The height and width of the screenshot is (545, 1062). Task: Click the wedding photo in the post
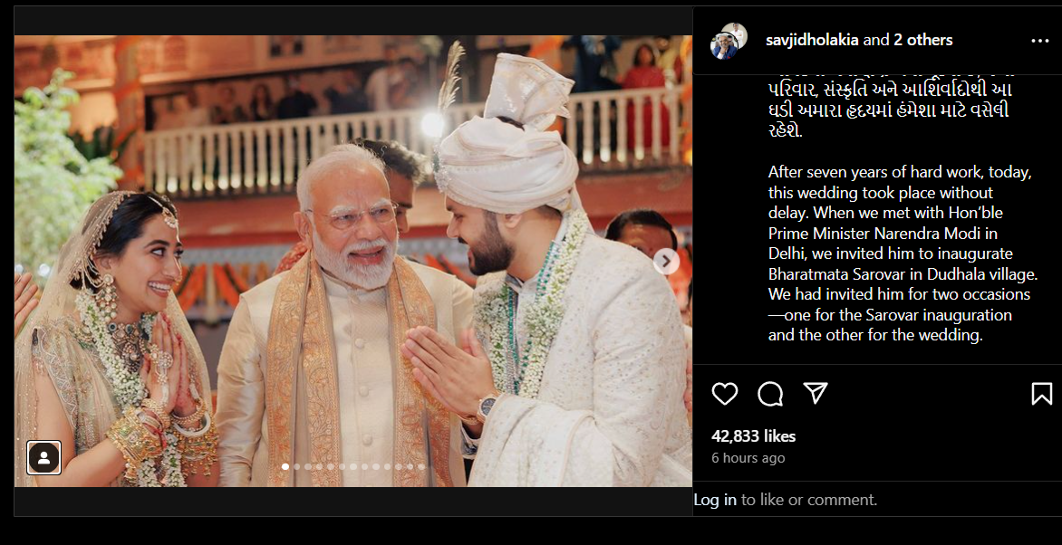[x=352, y=261]
